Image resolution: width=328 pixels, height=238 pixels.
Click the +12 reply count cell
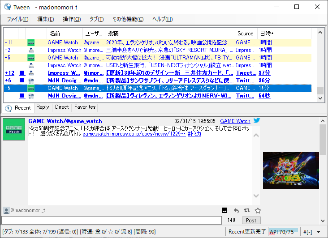coord(9,73)
